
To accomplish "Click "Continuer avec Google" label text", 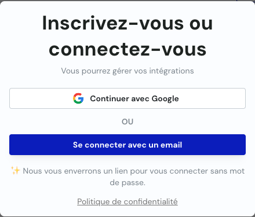I will tap(134, 99).
